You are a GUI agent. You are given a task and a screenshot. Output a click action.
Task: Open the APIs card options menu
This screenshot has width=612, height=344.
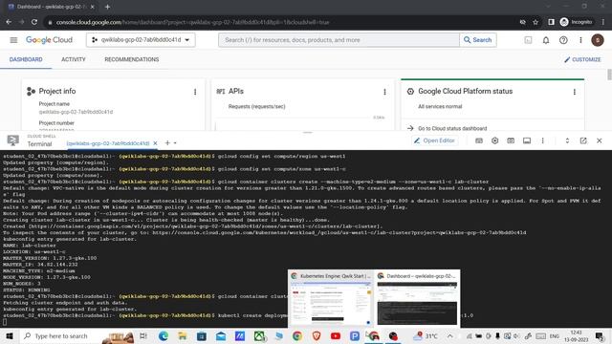tap(384, 92)
